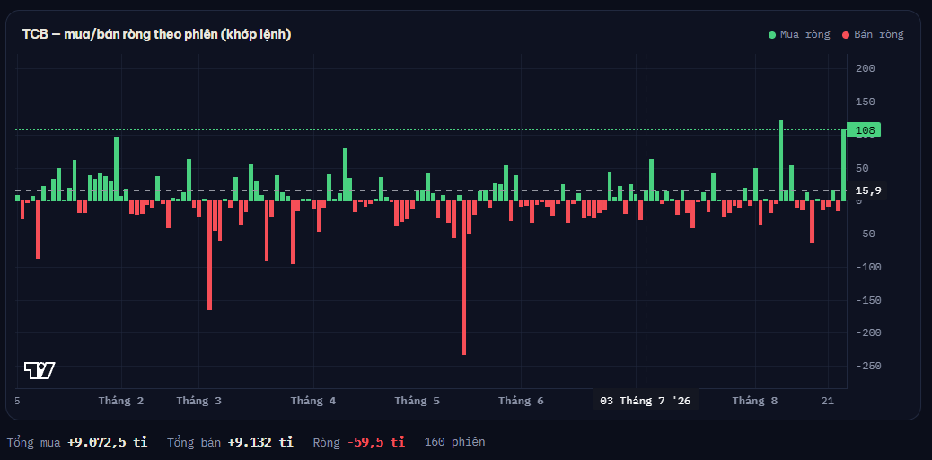Click the Tháng 6 axis label
Viewport: 932px width, 460px height.
[x=522, y=401]
